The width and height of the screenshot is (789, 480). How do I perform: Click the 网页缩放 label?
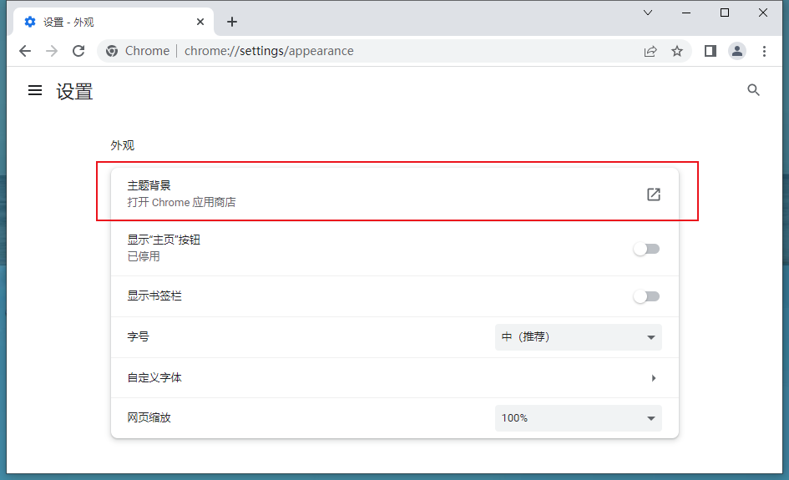(149, 417)
